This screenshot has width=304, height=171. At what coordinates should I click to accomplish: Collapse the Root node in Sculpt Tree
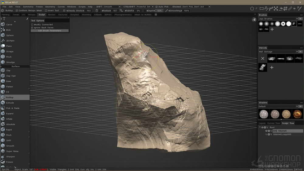260,127
